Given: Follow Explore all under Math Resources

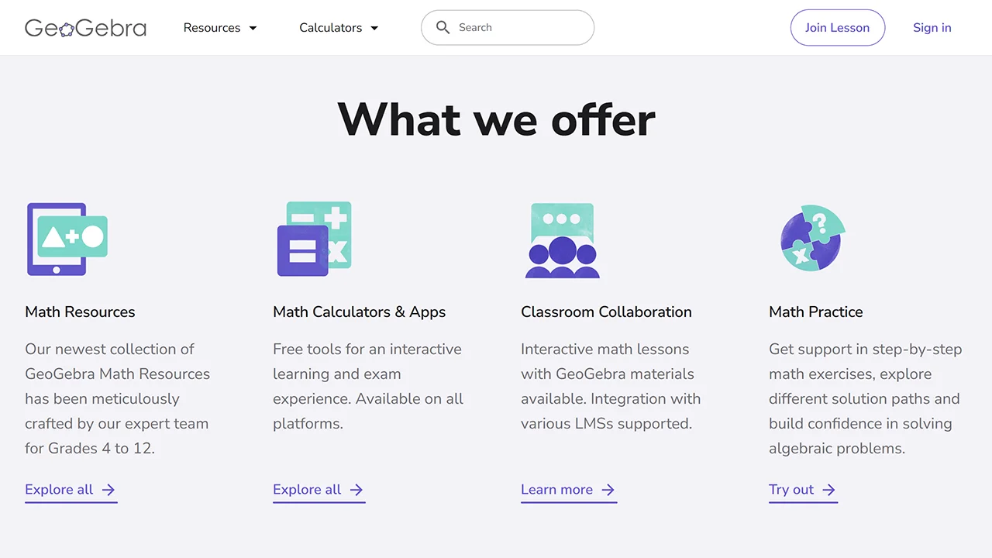Looking at the screenshot, I should tap(59, 490).
